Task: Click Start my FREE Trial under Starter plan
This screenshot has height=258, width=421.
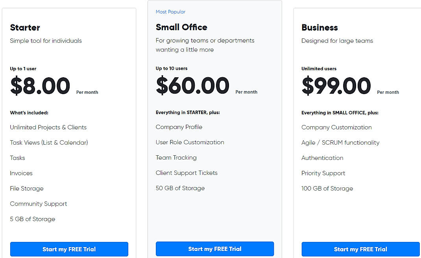Action: (x=69, y=249)
